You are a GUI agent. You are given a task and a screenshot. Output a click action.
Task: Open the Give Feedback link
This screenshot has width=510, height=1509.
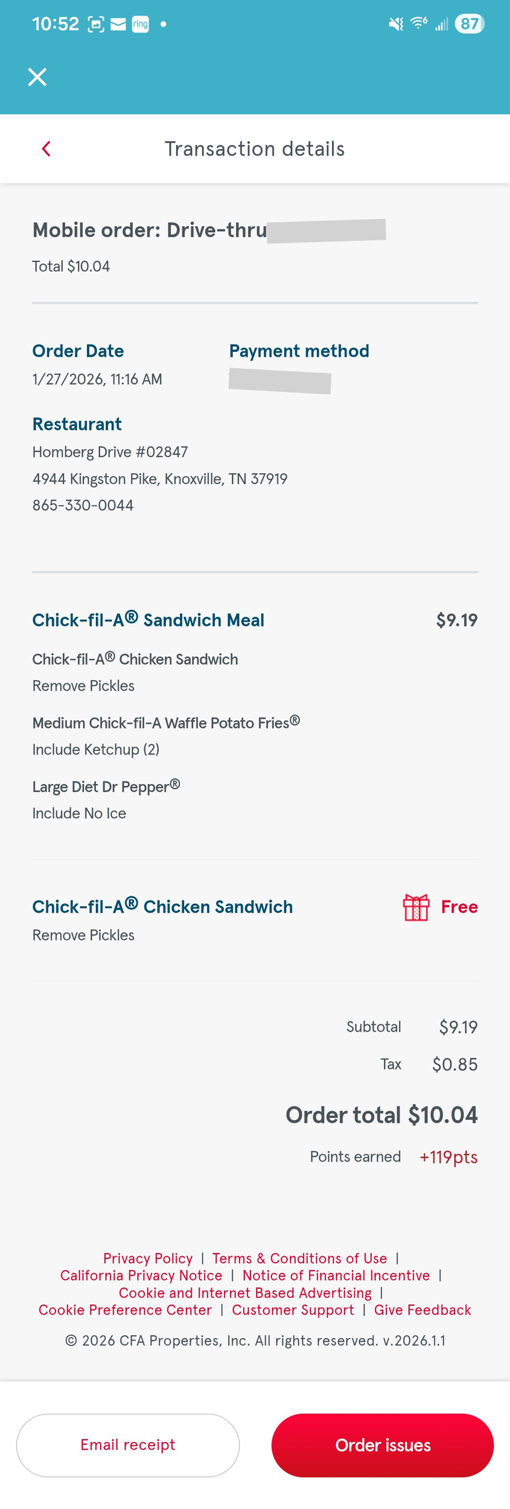(422, 1310)
